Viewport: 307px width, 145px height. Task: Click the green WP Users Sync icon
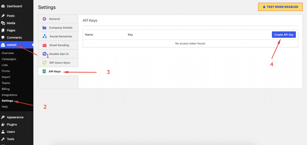coord(44,63)
